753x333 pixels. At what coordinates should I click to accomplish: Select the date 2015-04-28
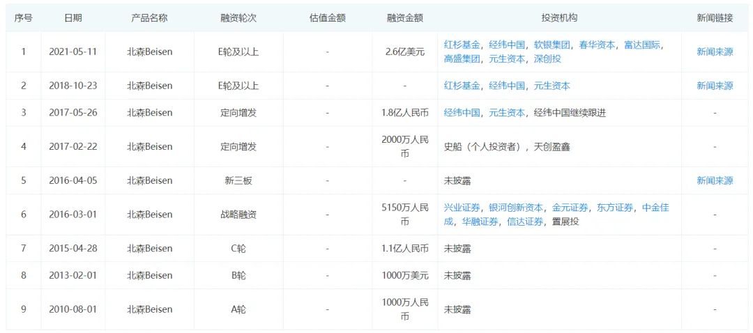tap(73, 249)
